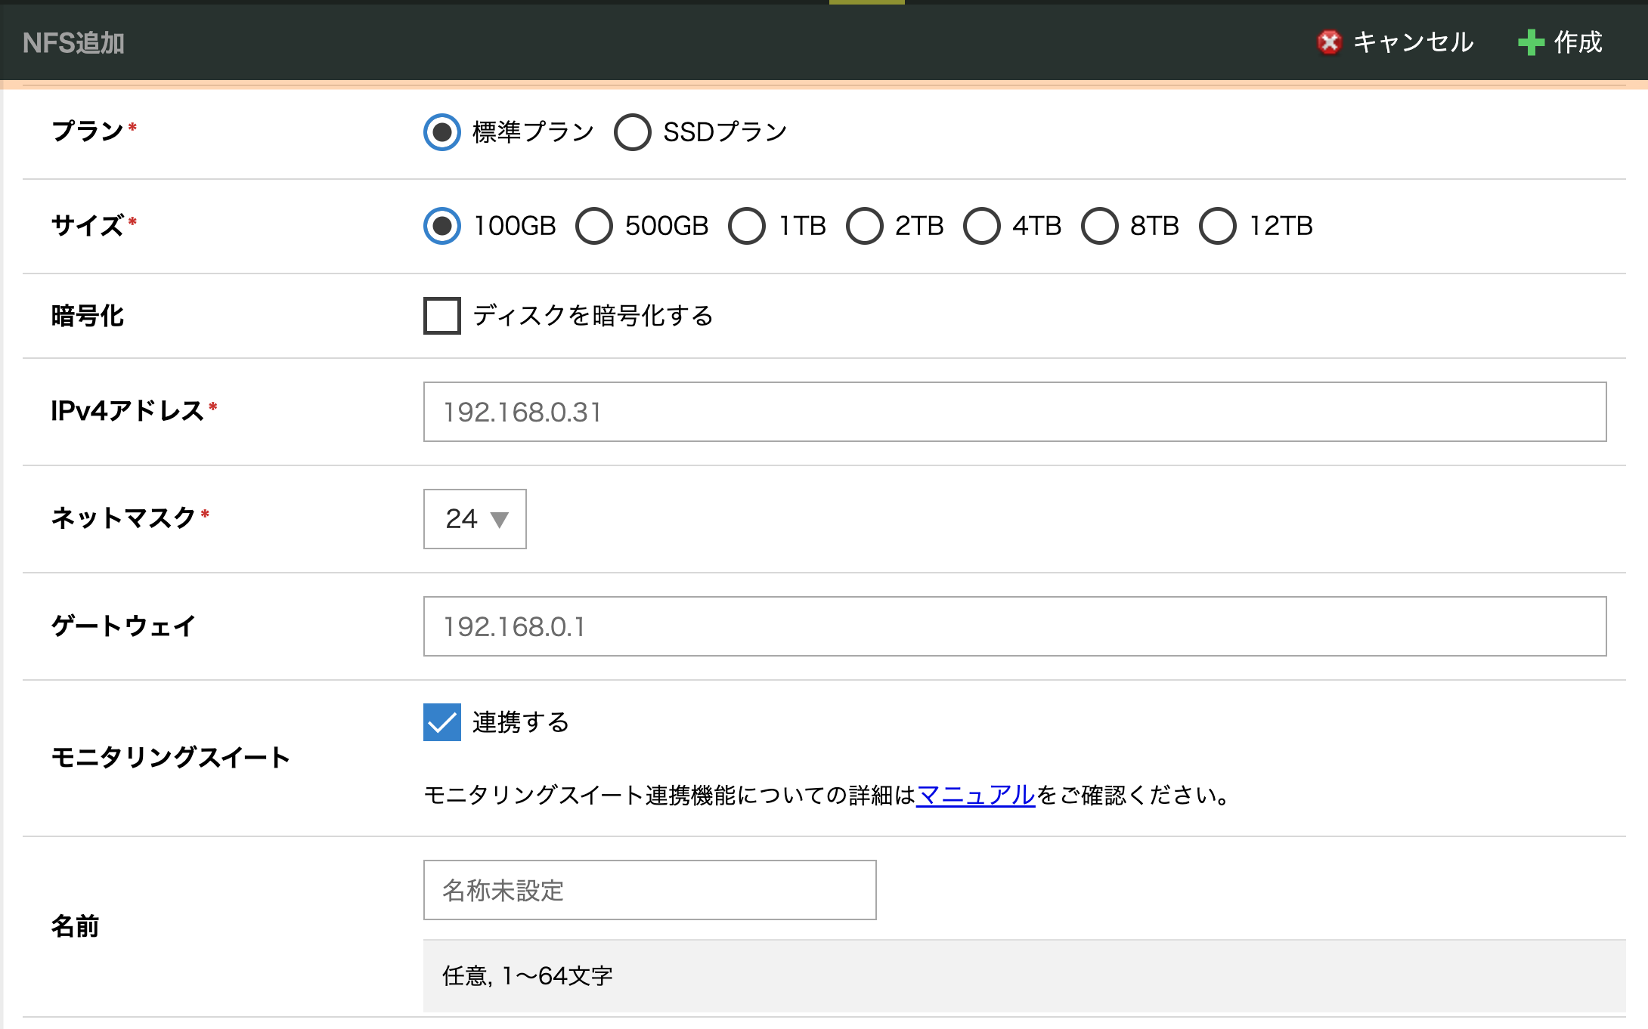
Task: Pick the 4TB size option
Action: [x=982, y=226]
